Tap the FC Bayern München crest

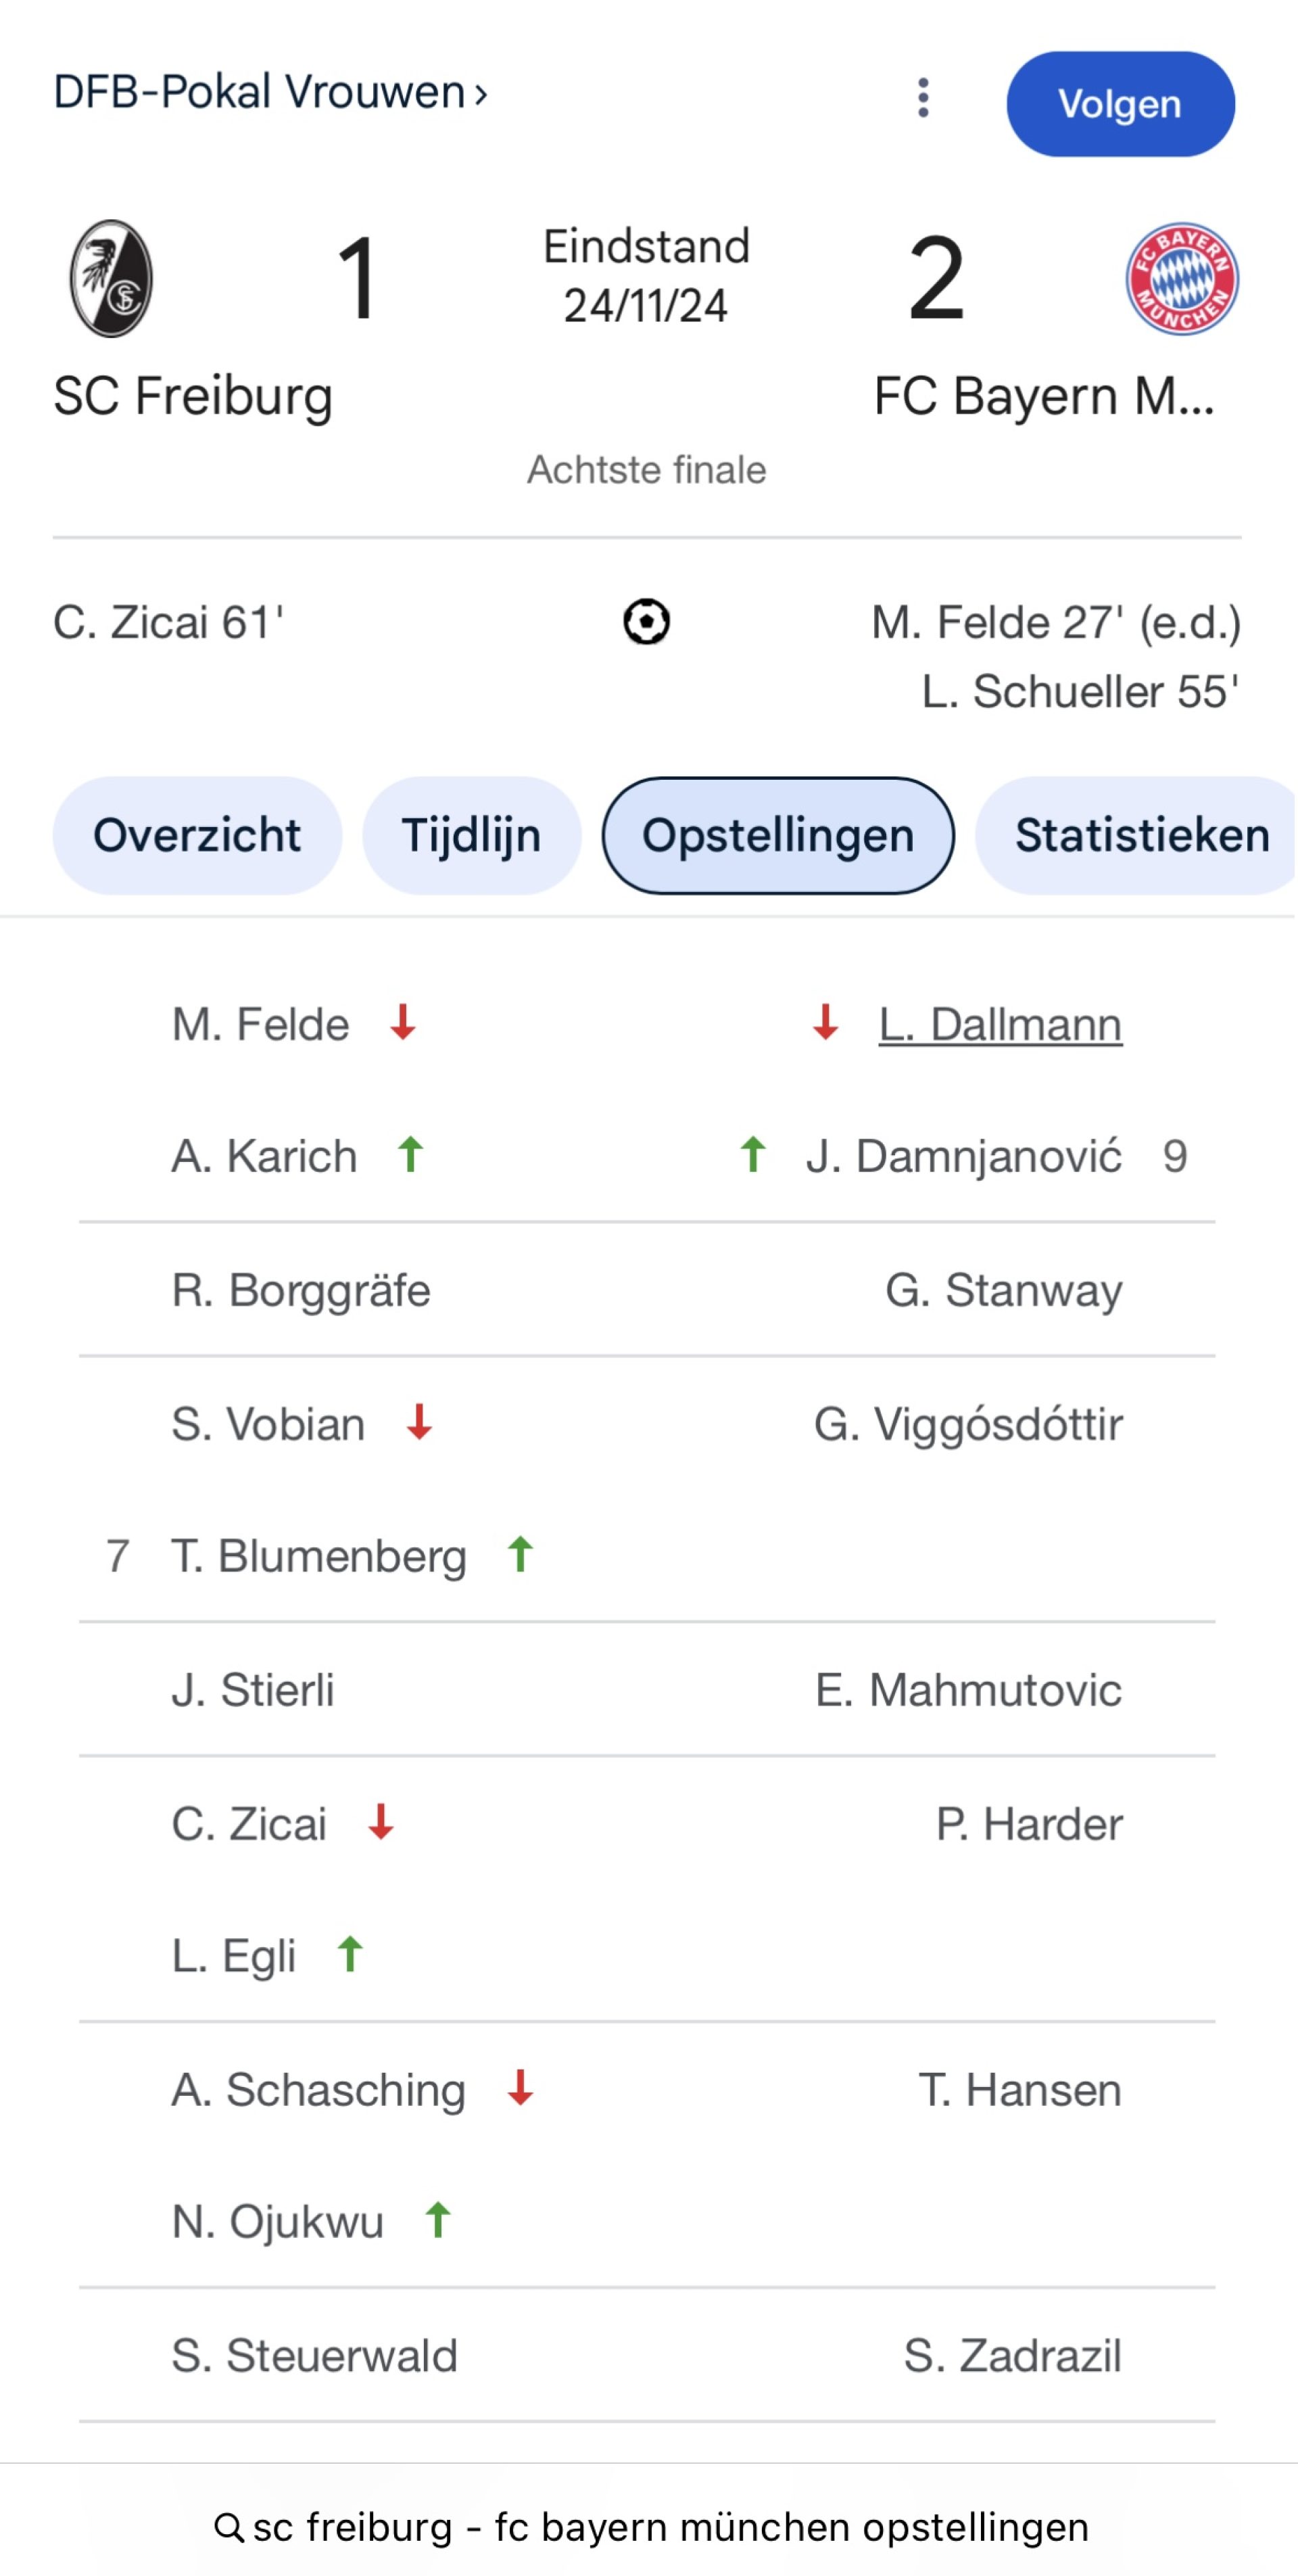tap(1182, 279)
